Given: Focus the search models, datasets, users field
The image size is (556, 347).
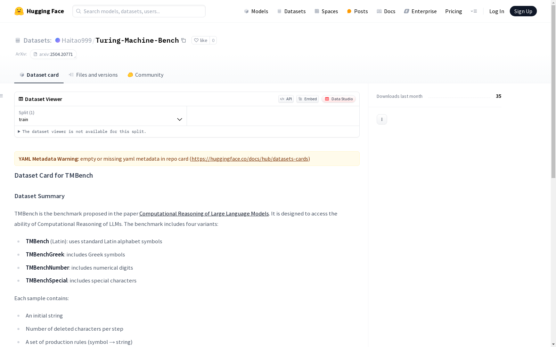Looking at the screenshot, I should click(x=139, y=11).
